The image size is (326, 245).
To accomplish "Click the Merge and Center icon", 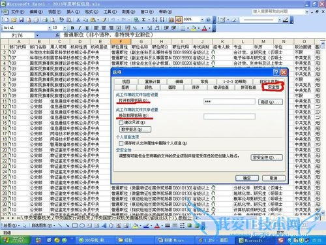I will click(x=119, y=28).
